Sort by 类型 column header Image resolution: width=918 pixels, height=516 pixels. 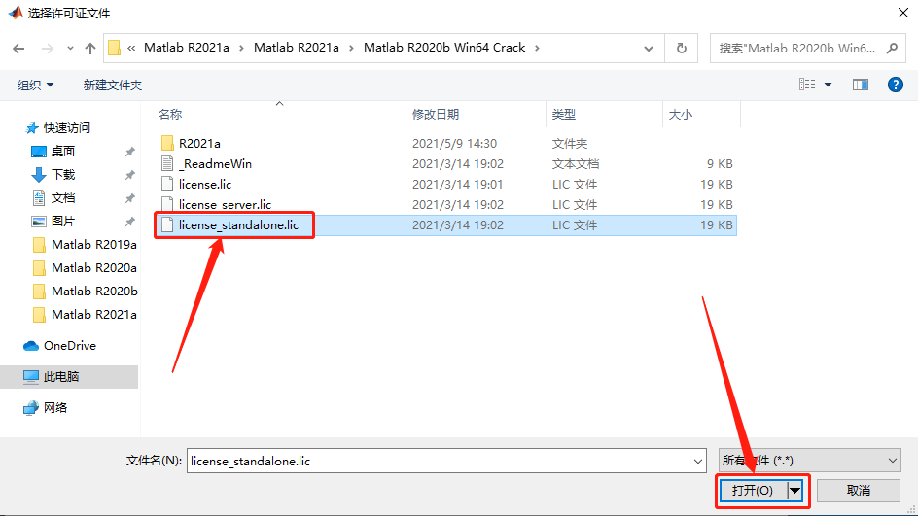pos(563,114)
